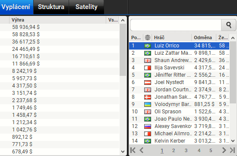Click the magnifier search button
Viewport: 237px width, 156px height.
click(228, 25)
